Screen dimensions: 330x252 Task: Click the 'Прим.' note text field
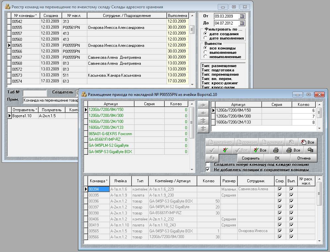tap(51, 100)
